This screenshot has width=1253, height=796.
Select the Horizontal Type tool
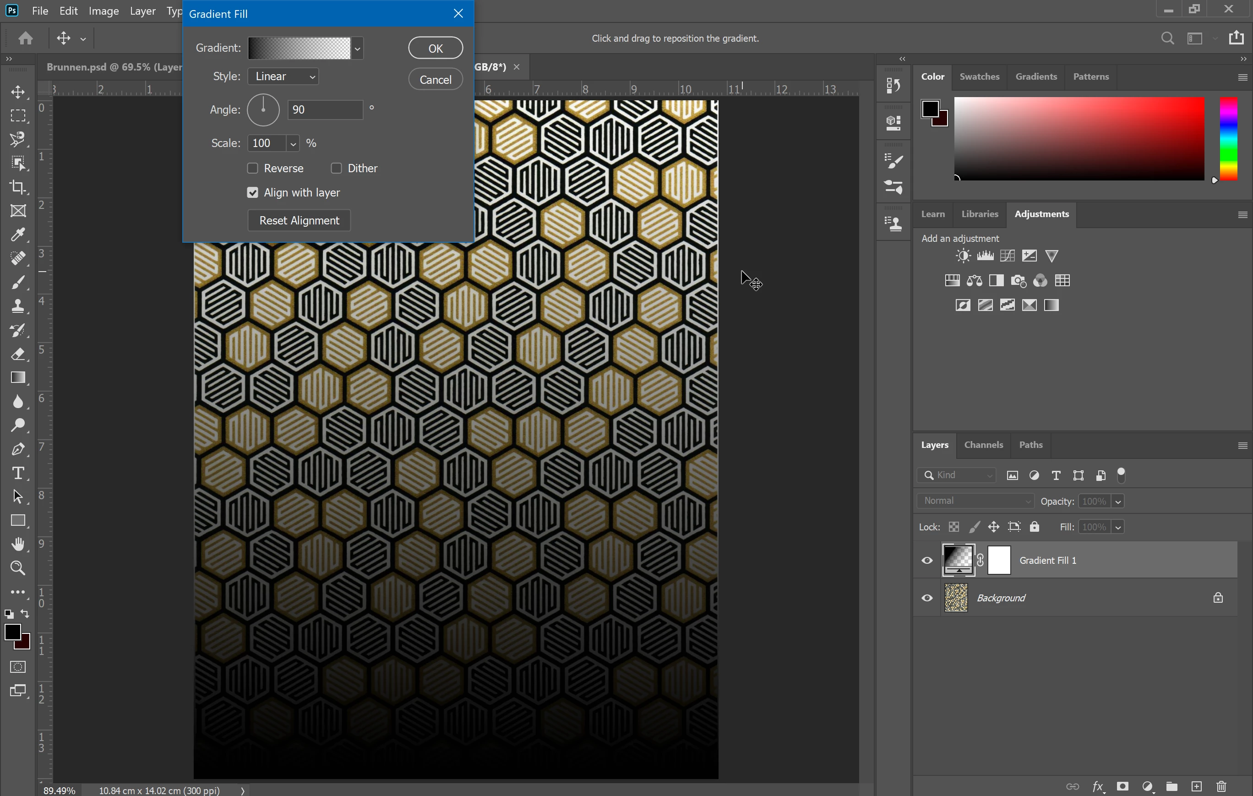(18, 473)
